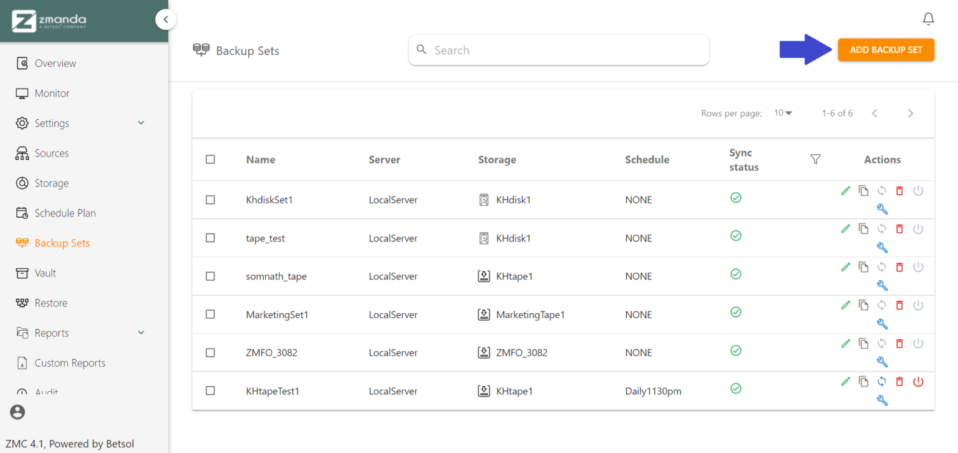Image resolution: width=958 pixels, height=453 pixels.
Task: Collapse the sidebar with the chevron button
Action: [x=166, y=19]
